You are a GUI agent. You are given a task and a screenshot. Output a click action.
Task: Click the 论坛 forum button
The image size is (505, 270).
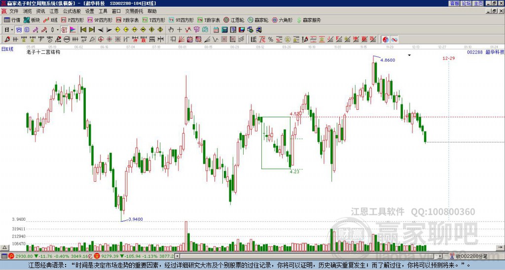(467, 3)
